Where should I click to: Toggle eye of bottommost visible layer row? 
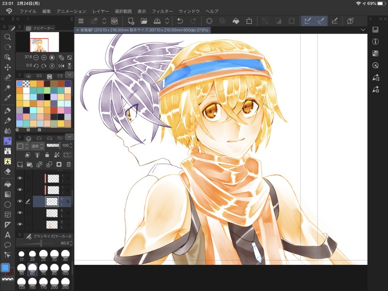[x=20, y=224]
